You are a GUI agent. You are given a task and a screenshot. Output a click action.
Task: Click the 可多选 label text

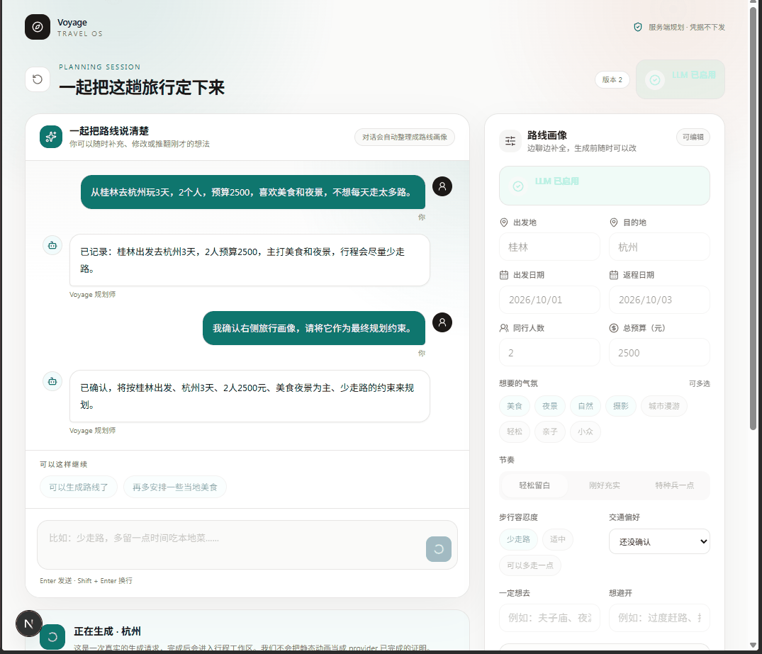pos(700,384)
